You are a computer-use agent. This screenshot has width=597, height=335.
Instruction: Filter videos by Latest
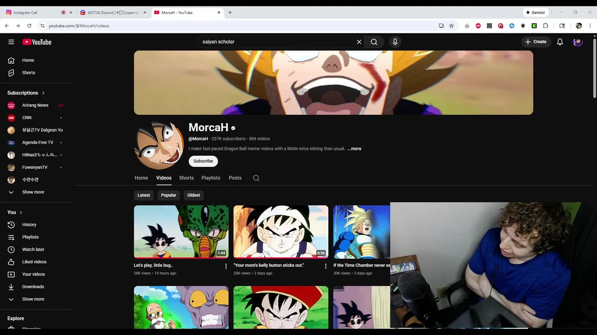[144, 195]
